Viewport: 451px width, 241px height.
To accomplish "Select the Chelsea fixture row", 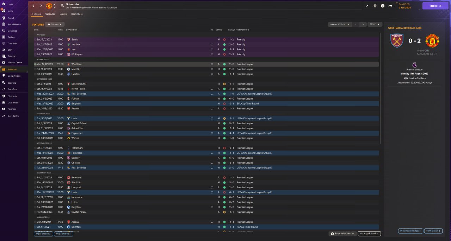I will 206,163.
